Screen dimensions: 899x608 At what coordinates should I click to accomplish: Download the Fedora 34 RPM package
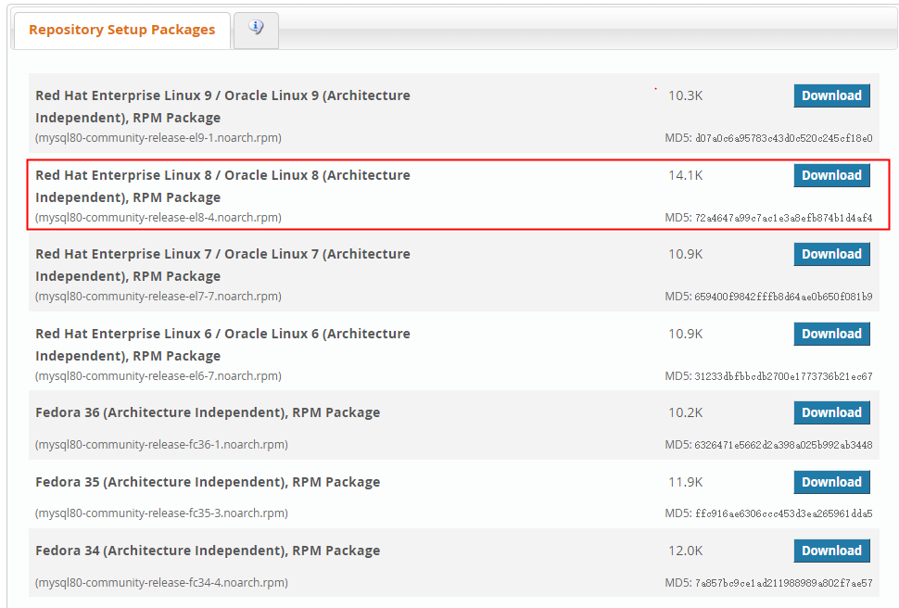pos(831,551)
